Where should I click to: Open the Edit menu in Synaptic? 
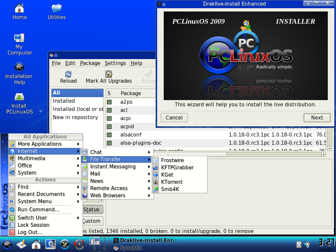70,63
